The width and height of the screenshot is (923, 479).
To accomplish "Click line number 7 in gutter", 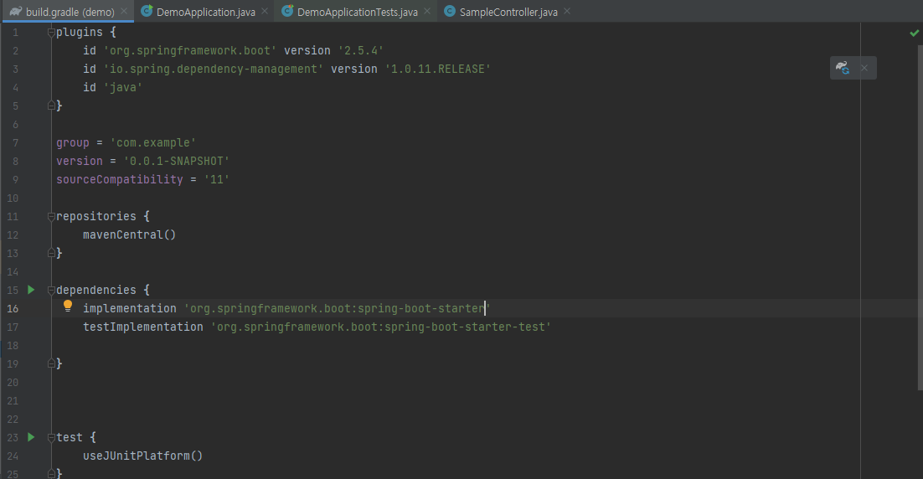I will pos(15,142).
